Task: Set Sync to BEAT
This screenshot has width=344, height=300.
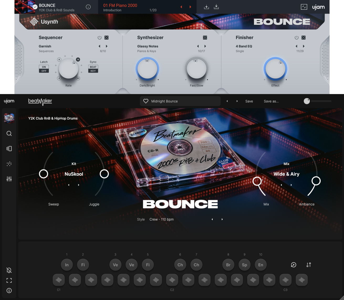Action: tap(93, 67)
